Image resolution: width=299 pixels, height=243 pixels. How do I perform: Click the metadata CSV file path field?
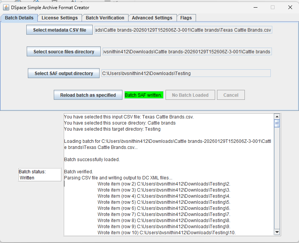[183, 30]
